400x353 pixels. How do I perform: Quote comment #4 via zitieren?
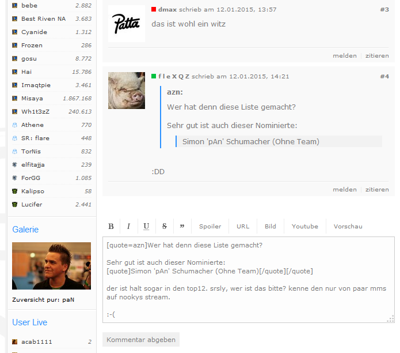pyautogui.click(x=377, y=190)
